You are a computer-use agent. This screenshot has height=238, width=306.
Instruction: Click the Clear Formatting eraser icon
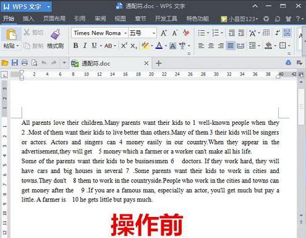pyautogui.click(x=186, y=33)
